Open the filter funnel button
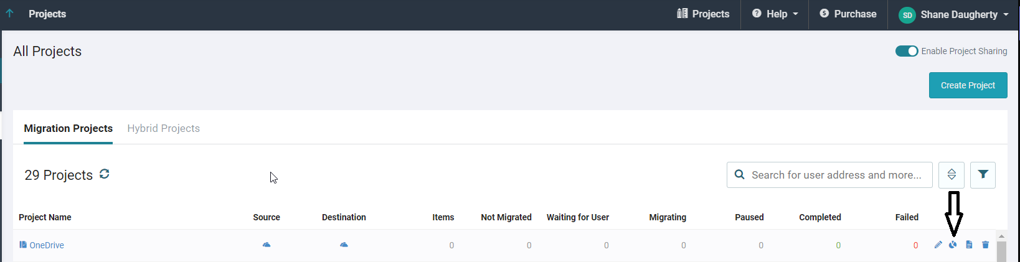 tap(983, 175)
